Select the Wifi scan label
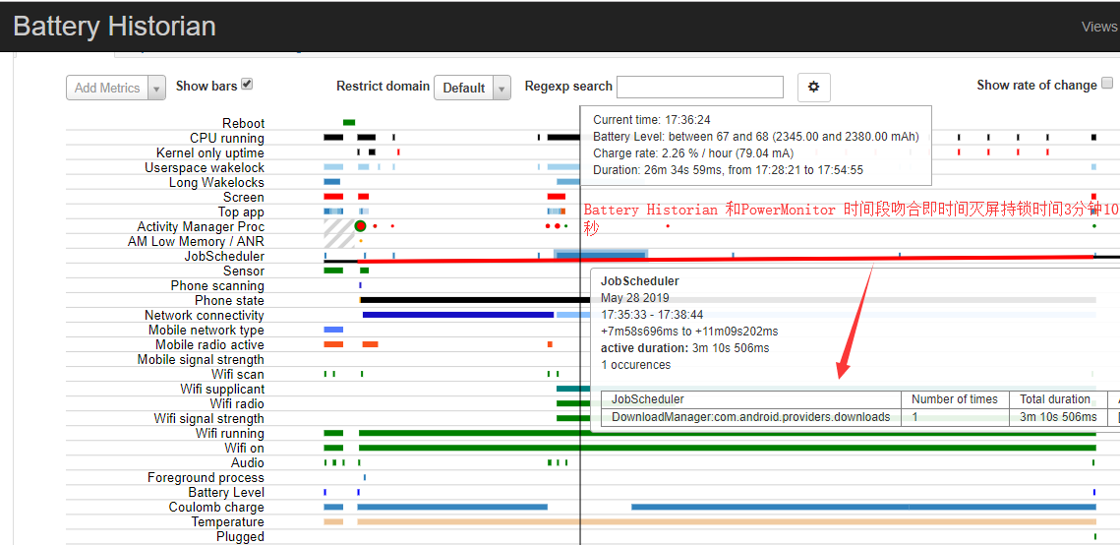Screen dimensions: 1120x545 point(238,374)
